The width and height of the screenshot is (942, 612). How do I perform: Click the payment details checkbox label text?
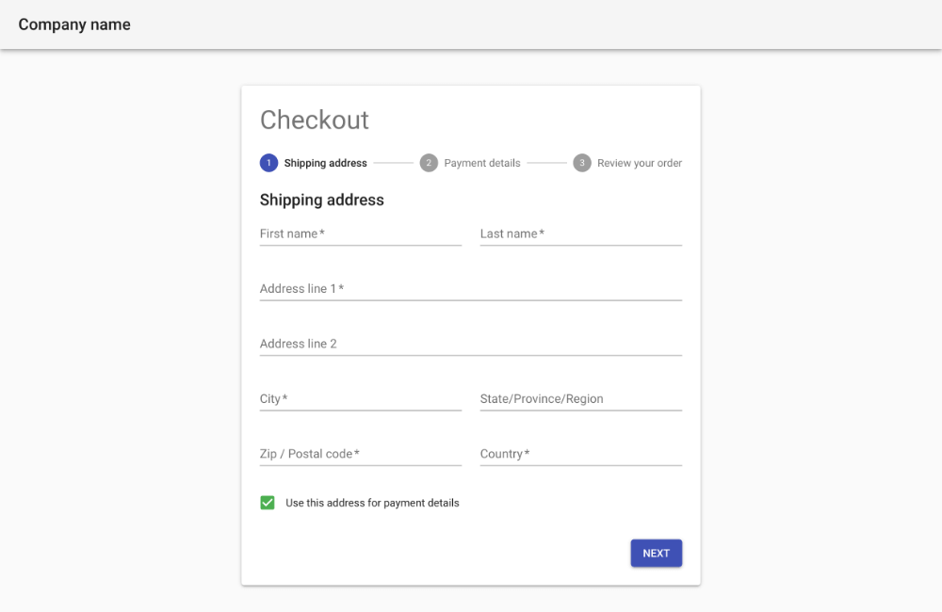tap(372, 503)
